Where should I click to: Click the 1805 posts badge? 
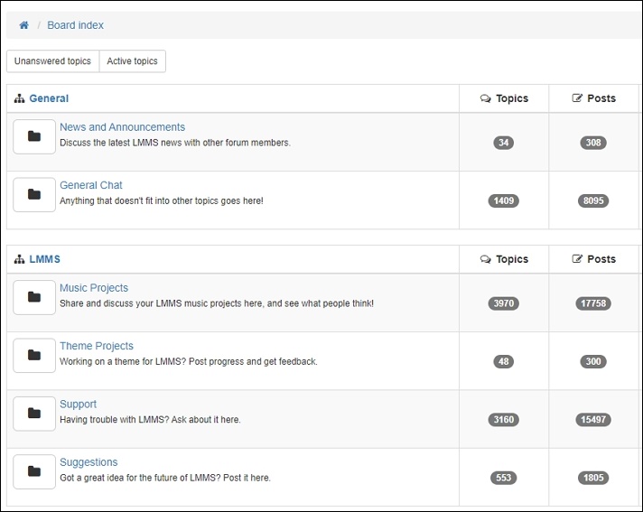(x=593, y=478)
